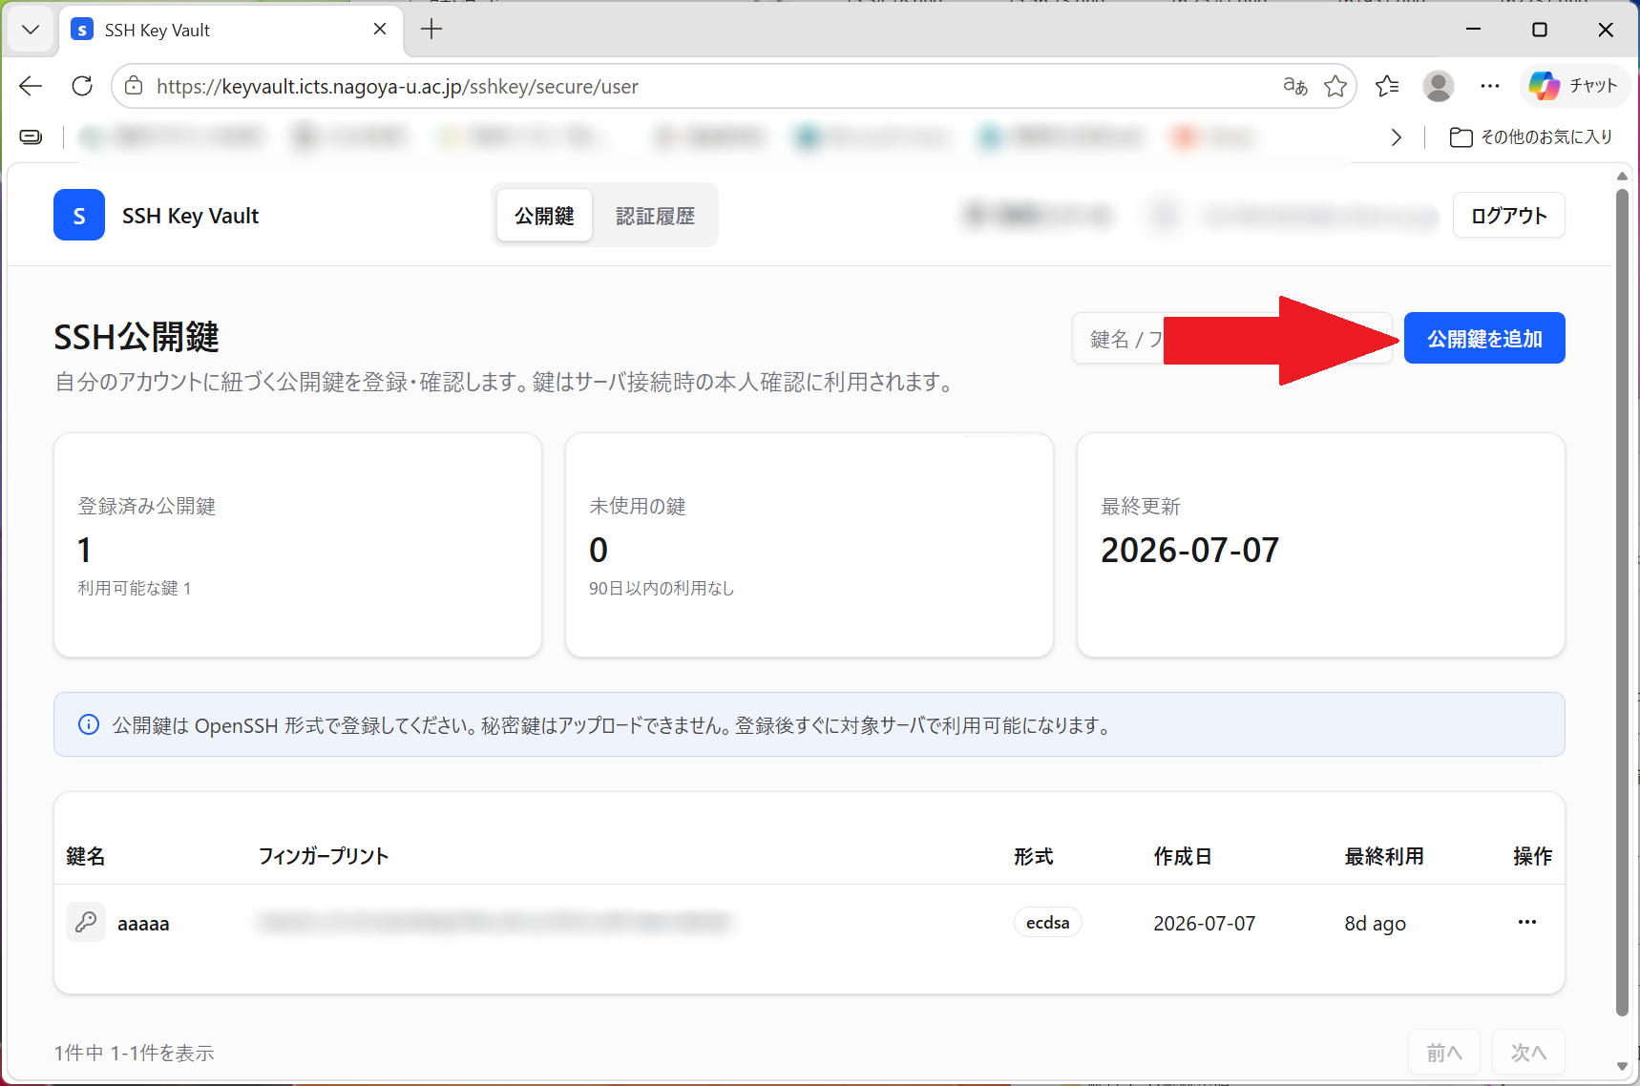Focus the key name search field
The height and width of the screenshot is (1086, 1640).
pos(1231,338)
